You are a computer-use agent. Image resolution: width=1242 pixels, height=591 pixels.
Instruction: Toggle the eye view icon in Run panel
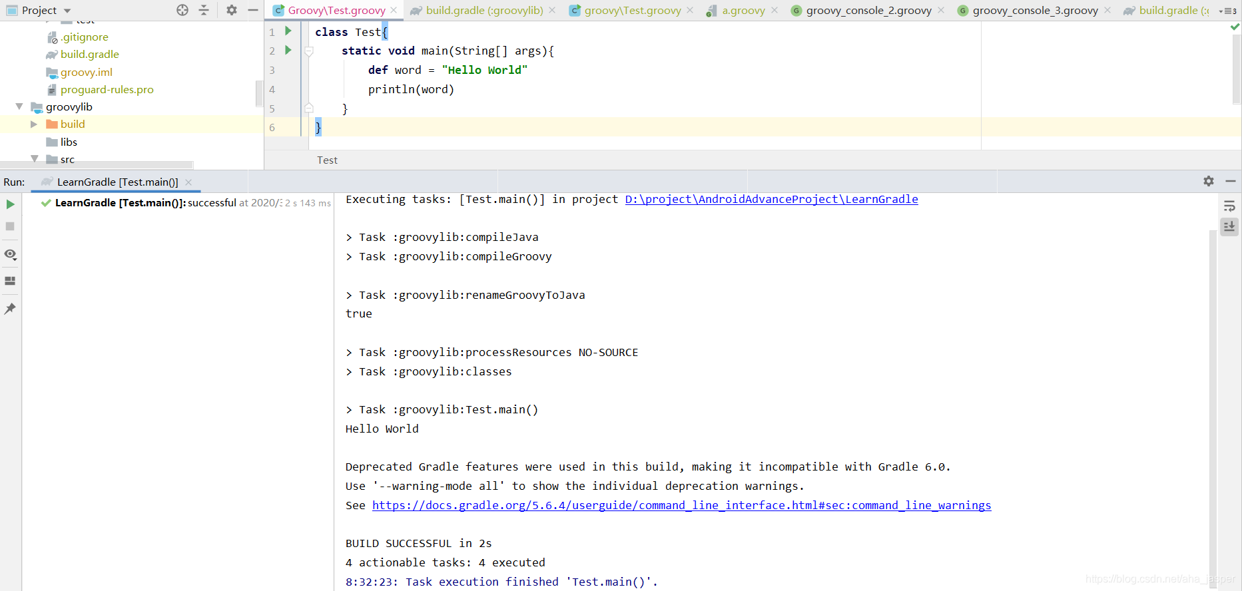coord(10,254)
